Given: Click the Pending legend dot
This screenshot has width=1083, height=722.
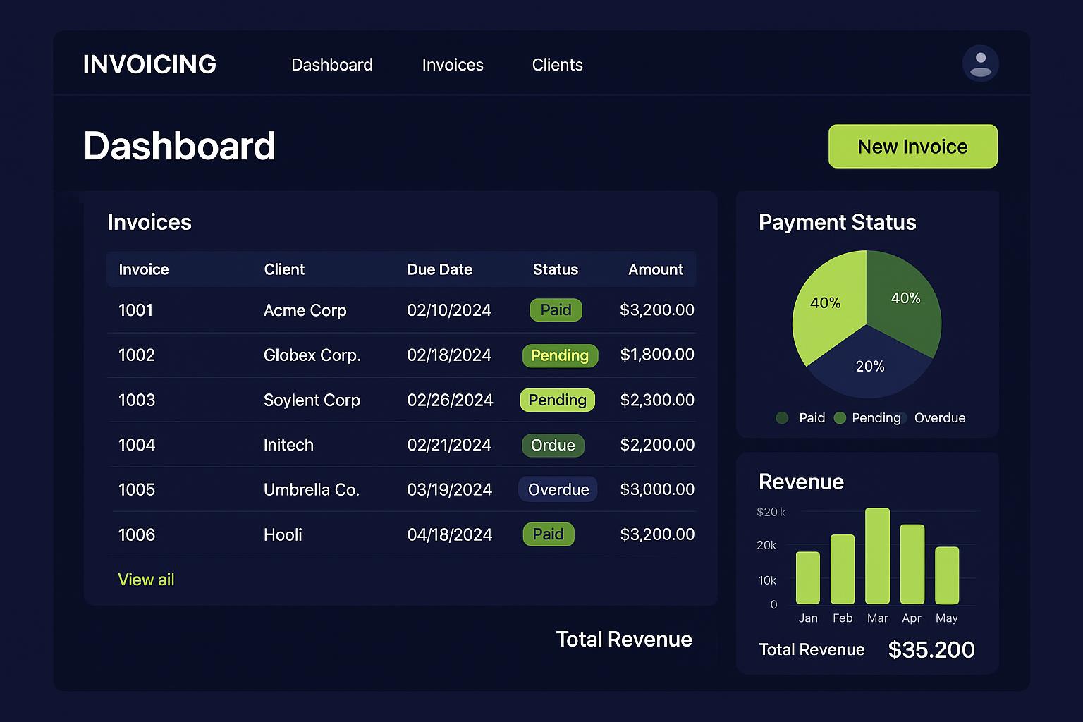Looking at the screenshot, I should [840, 418].
